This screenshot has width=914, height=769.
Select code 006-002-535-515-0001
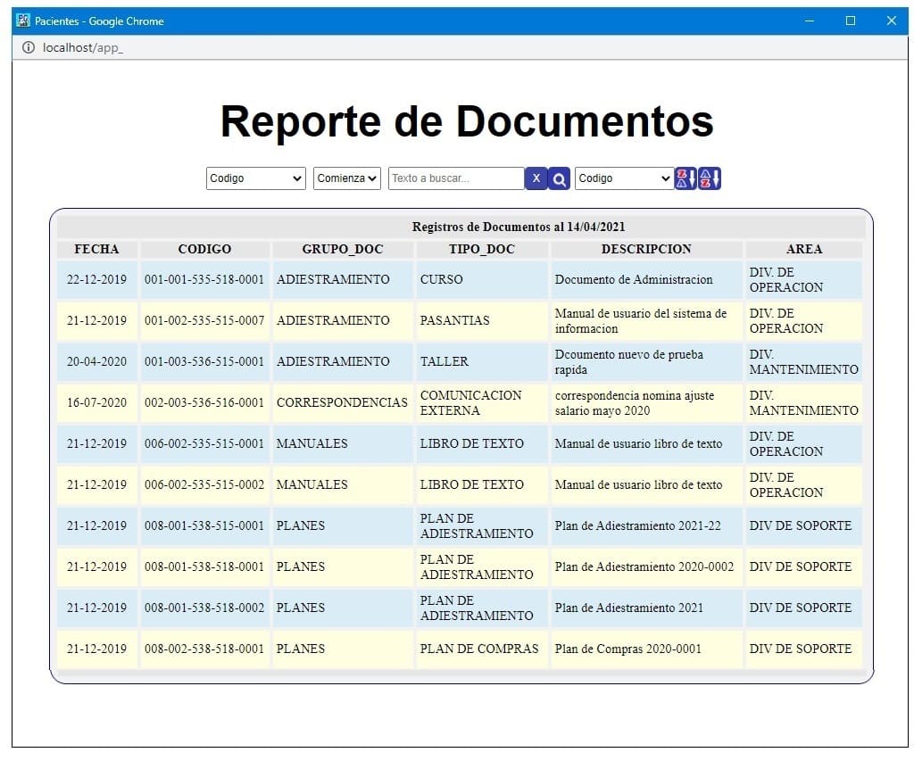(x=204, y=443)
